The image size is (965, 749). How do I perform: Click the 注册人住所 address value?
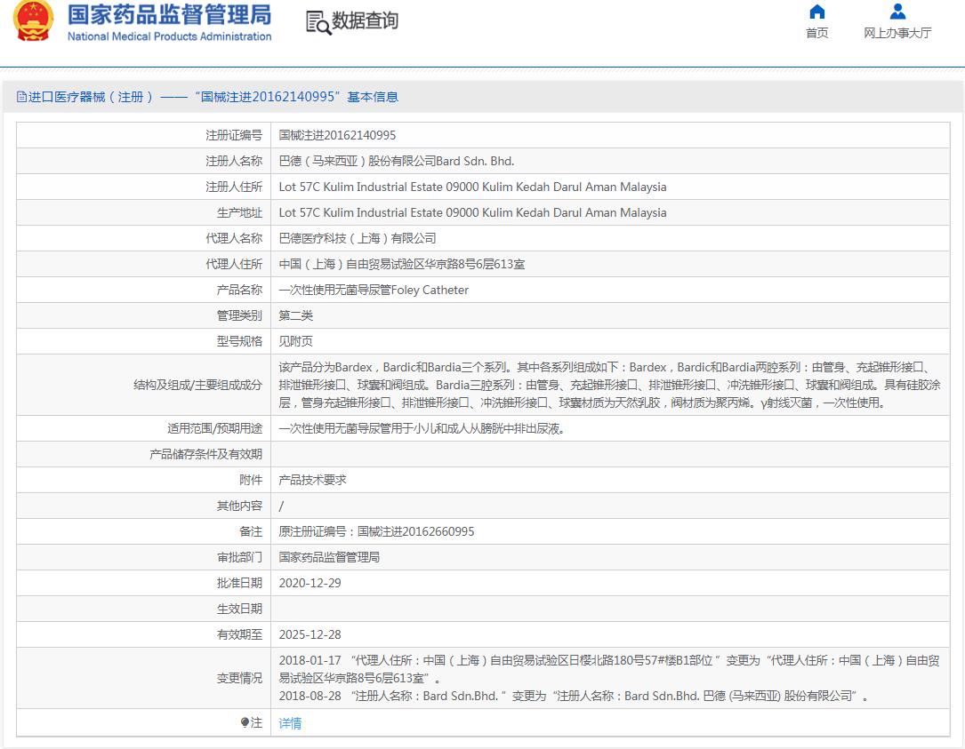472,187
